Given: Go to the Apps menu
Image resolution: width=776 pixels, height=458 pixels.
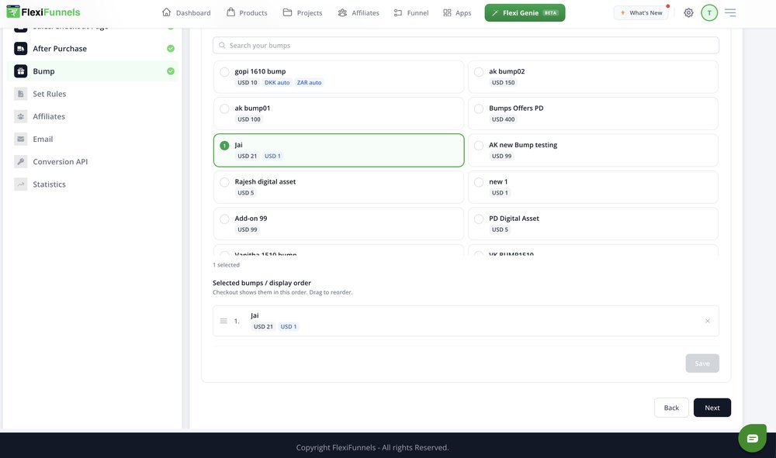Looking at the screenshot, I should 457,13.
